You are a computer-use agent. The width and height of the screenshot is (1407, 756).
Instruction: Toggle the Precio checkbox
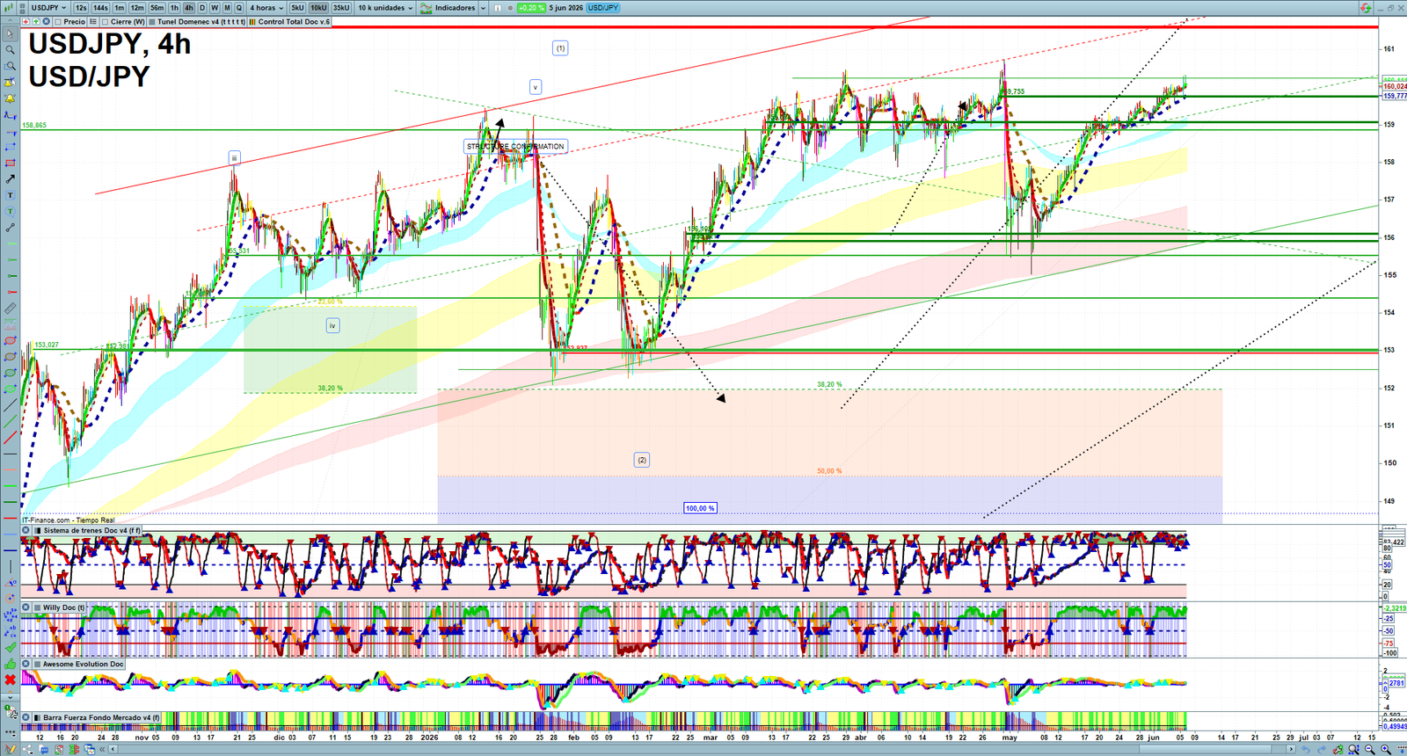(58, 22)
